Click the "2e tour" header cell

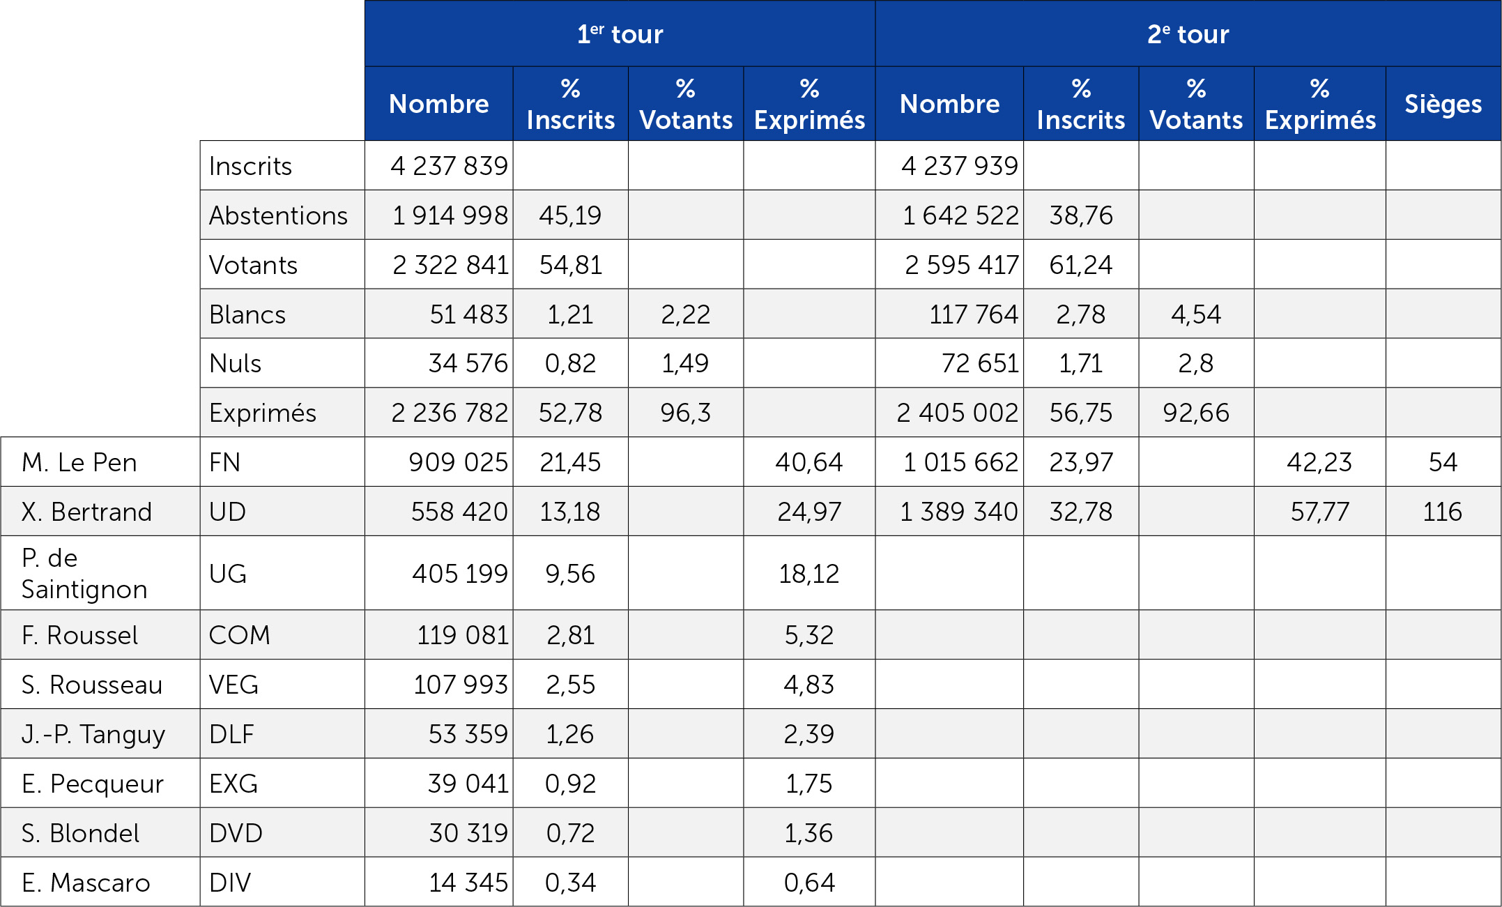[1188, 33]
